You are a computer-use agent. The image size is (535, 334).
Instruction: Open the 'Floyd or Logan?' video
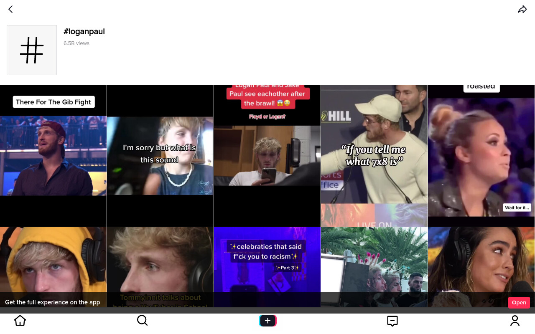(x=267, y=156)
